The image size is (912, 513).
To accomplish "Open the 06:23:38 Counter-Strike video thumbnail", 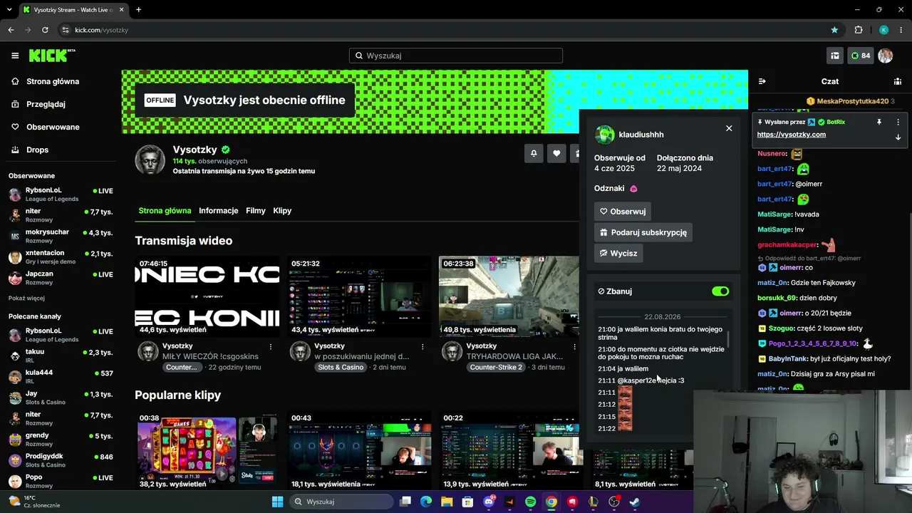I will [x=509, y=296].
